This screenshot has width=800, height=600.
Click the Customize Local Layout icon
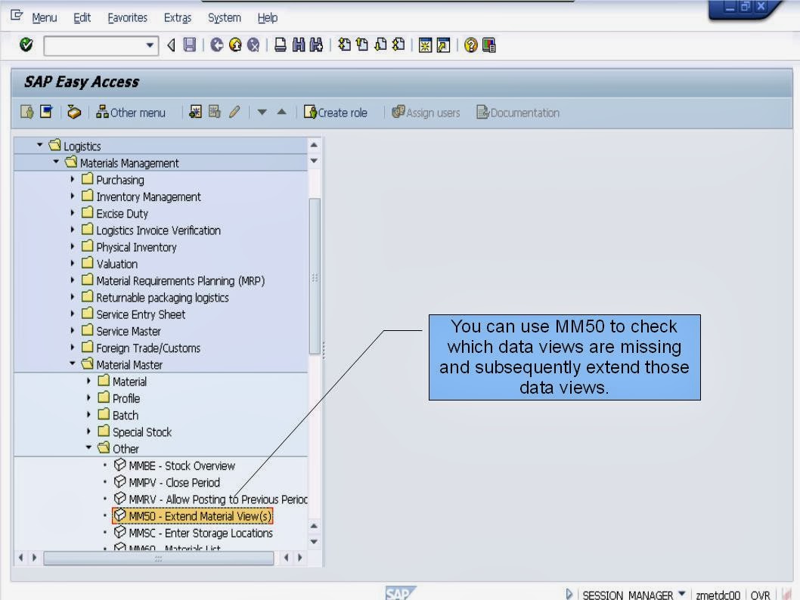coord(488,45)
